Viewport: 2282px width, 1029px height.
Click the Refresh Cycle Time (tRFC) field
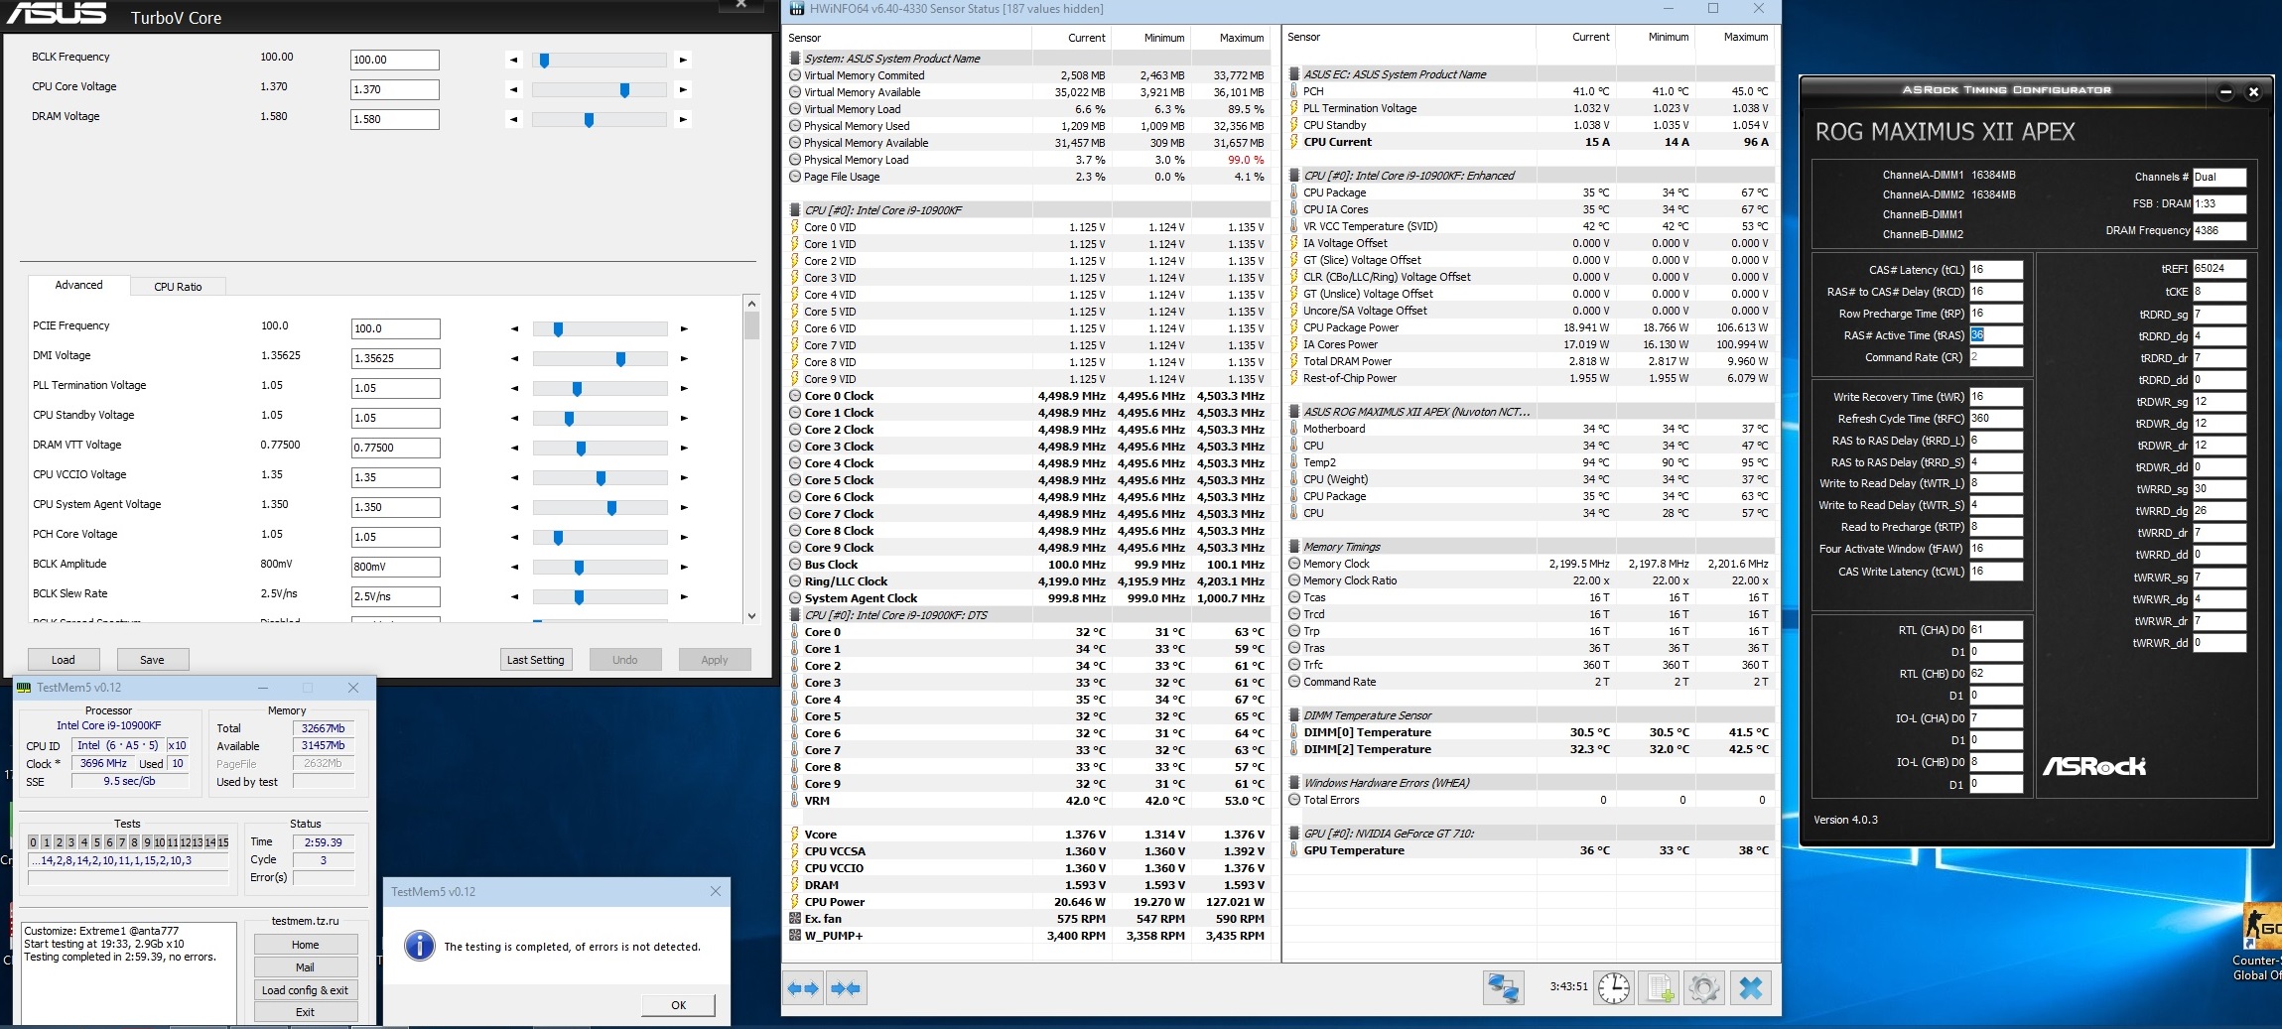(x=1995, y=419)
